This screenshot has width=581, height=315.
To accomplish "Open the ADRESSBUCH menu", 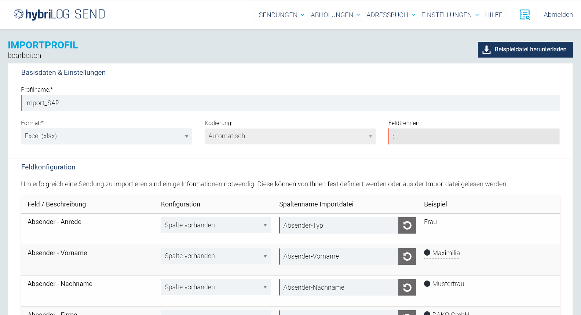I will [391, 15].
